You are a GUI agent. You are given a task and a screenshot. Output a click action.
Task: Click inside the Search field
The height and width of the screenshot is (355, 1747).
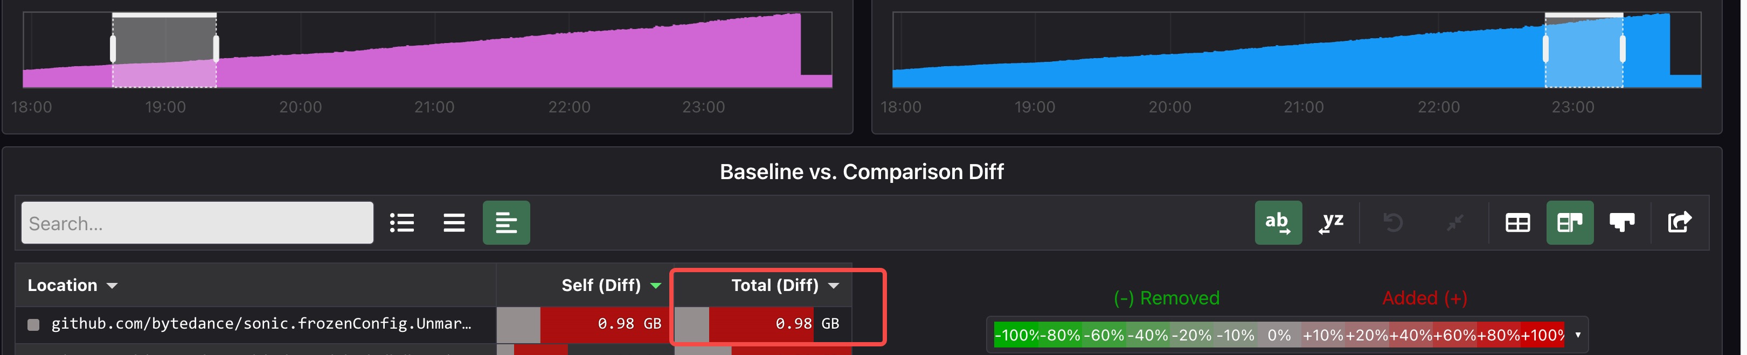click(197, 222)
